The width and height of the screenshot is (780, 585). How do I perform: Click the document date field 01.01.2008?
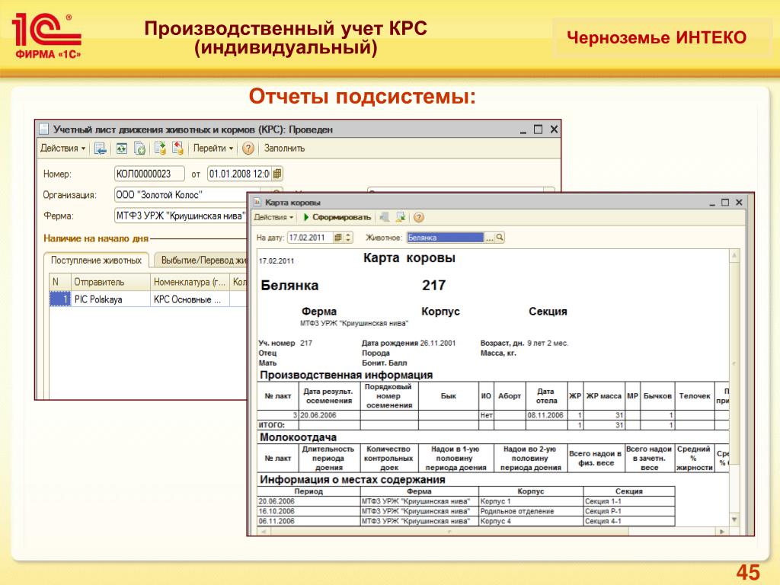tap(240, 174)
